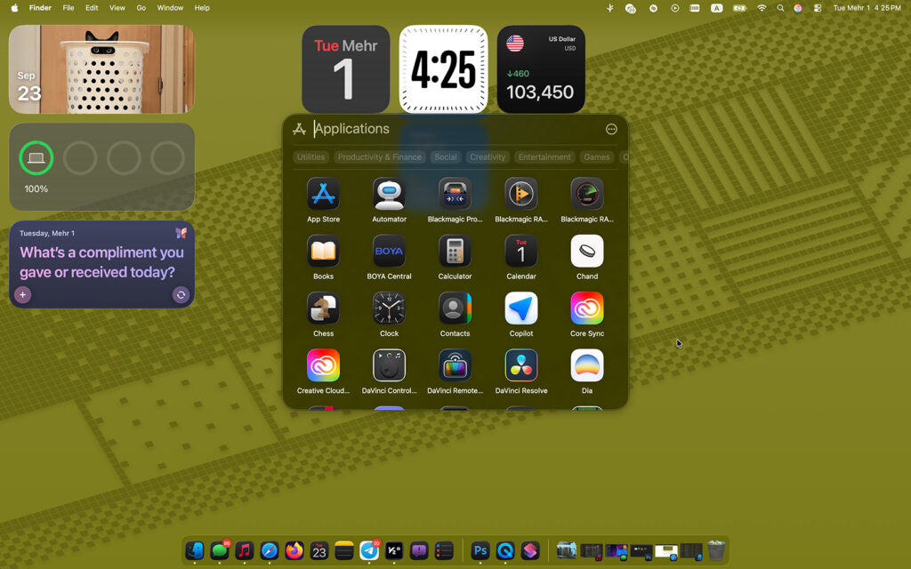Open the Tue Mehr 1 calendar widget
The image size is (911, 569).
[x=346, y=69]
